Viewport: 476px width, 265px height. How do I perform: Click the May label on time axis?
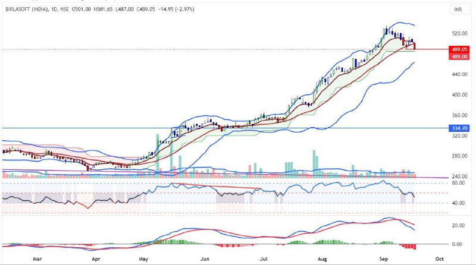tap(145, 259)
